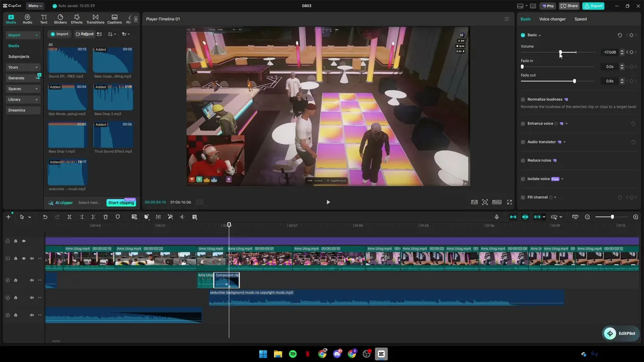
Task: Open the CapCut Menu dropdown
Action: (x=35, y=6)
